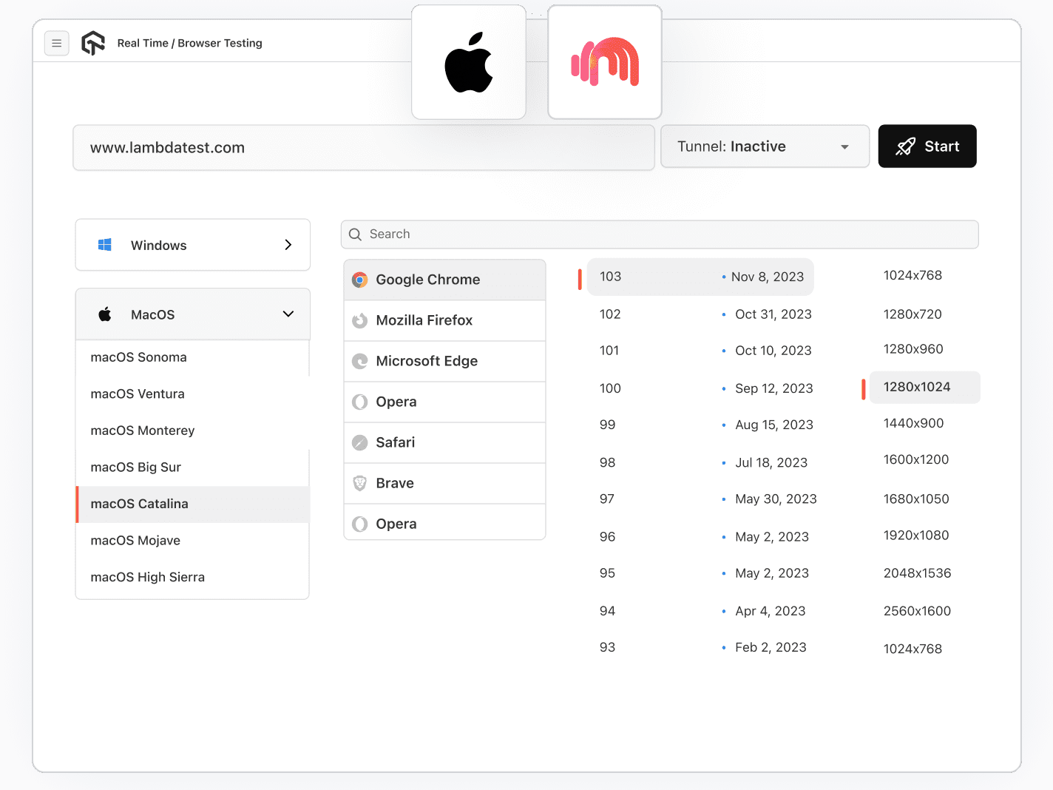Click the Start button
Viewport: 1053px width, 790px height.
927,146
